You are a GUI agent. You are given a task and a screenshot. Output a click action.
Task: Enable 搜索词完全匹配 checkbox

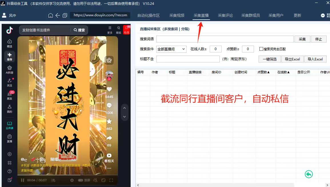pyautogui.click(x=261, y=49)
